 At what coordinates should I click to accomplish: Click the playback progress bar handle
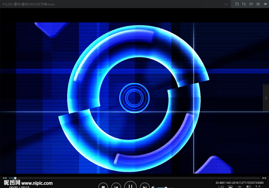click(15, 178)
